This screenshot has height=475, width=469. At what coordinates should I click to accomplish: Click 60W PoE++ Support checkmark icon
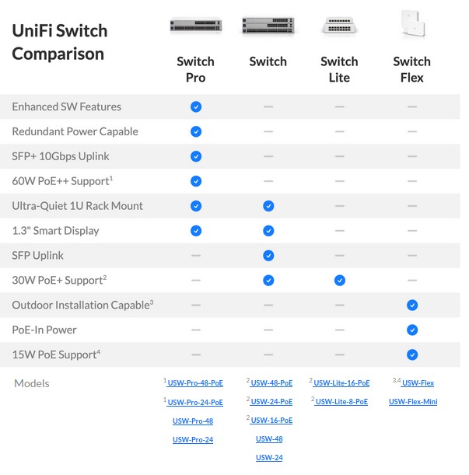pos(196,181)
